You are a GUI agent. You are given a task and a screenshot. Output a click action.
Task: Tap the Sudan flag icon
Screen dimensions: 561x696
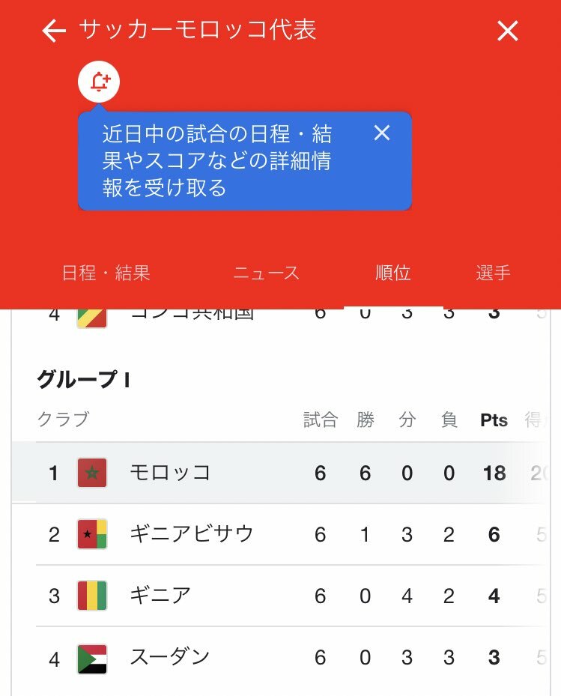tap(92, 659)
